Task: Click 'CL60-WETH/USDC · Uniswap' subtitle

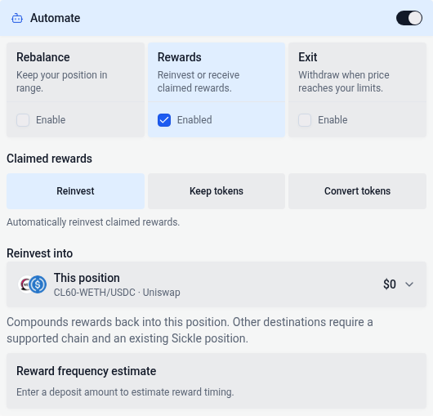Action: tap(117, 293)
